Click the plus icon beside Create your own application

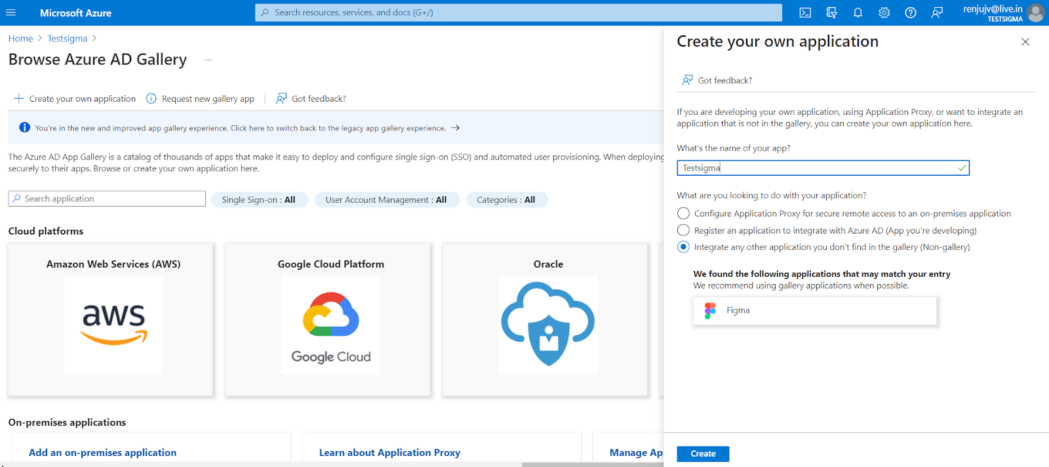(x=19, y=98)
